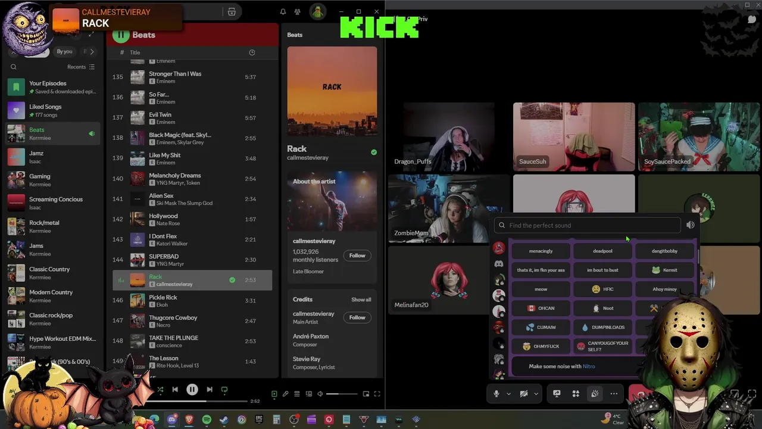This screenshot has height=429, width=762.
Task: Click the Title column header
Action: click(135, 52)
